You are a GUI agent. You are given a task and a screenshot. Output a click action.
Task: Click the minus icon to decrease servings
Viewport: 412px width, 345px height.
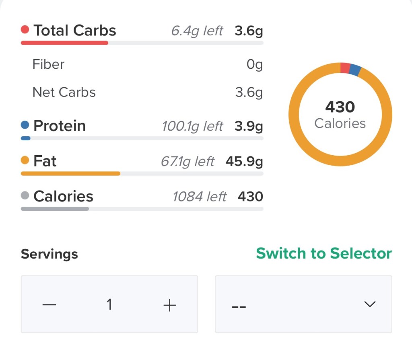tap(49, 305)
